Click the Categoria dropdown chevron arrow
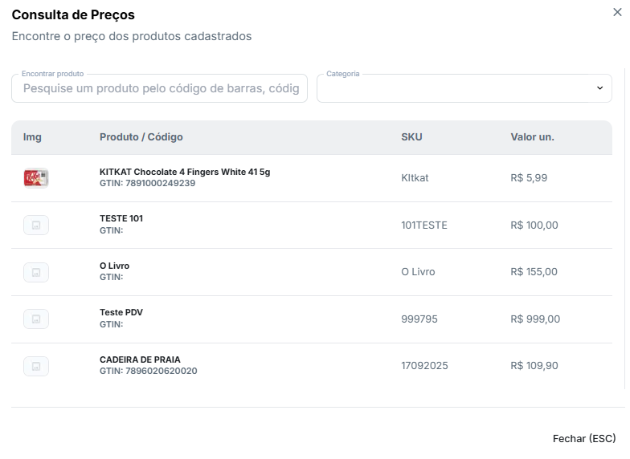The image size is (630, 459). [599, 88]
